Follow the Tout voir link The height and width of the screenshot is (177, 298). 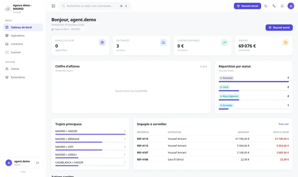pyautogui.click(x=284, y=124)
